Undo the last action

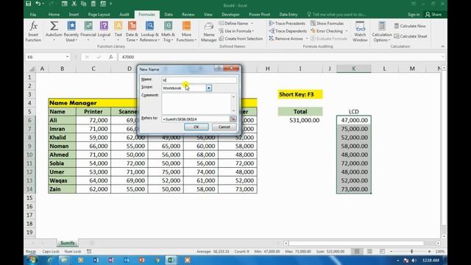click(38, 4)
